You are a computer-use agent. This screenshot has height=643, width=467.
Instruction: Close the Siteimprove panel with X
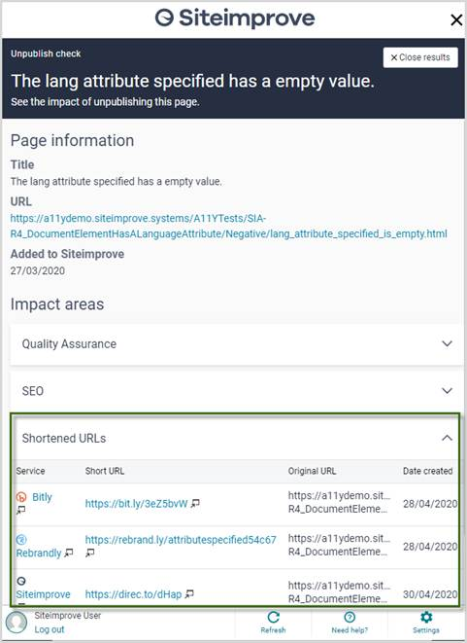coord(456,19)
